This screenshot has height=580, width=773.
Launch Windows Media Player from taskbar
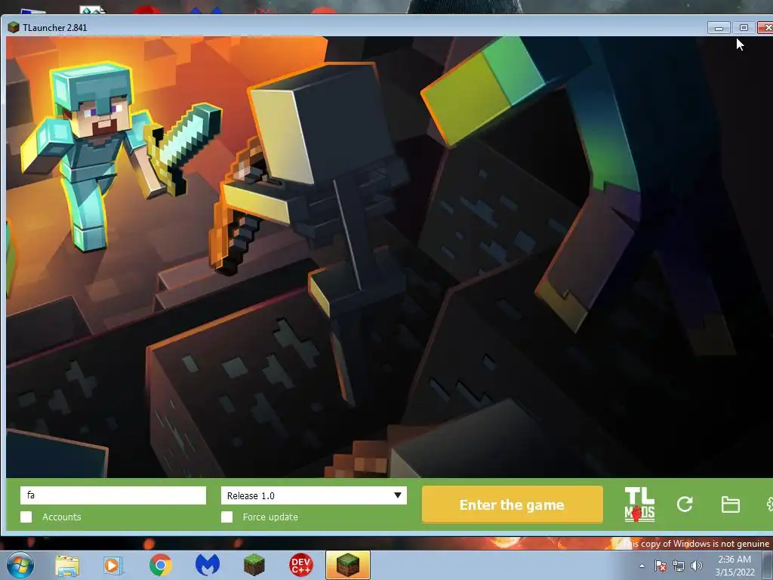tap(113, 566)
